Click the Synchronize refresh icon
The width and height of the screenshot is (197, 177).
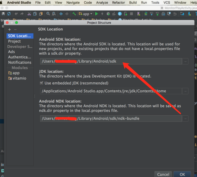[x=9, y=14]
